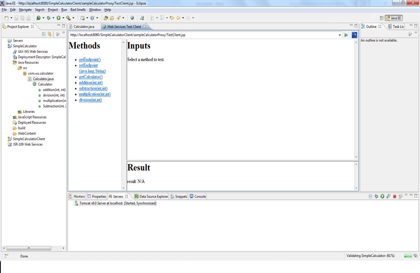
Task: Click the subtraction(int,int) method link
Action: click(93, 88)
